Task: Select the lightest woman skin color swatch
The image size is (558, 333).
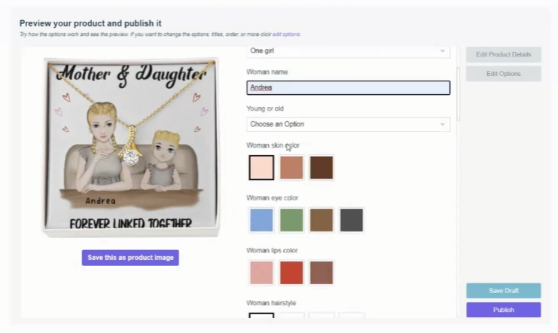Action: [x=261, y=167]
